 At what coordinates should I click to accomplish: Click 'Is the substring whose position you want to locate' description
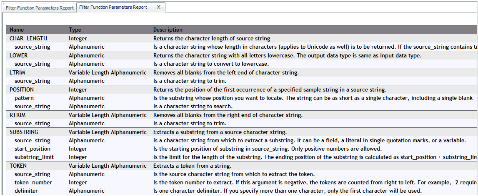(x=313, y=98)
